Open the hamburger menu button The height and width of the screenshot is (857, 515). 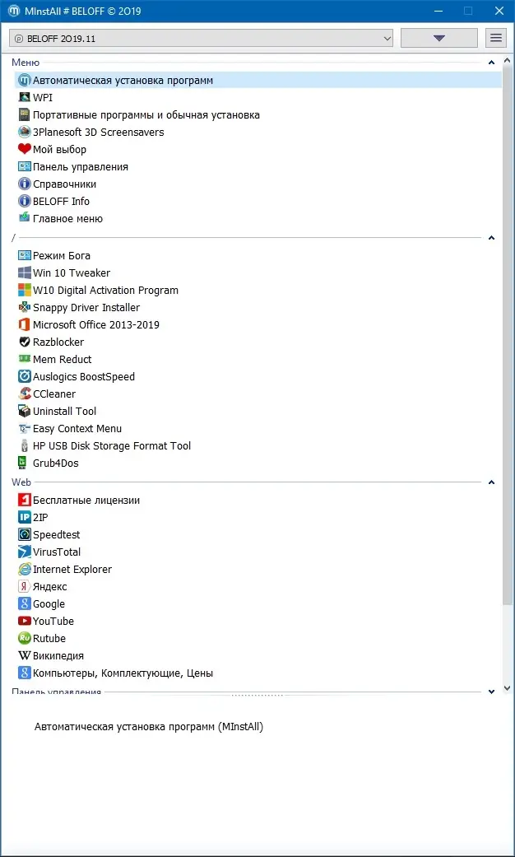(x=496, y=38)
